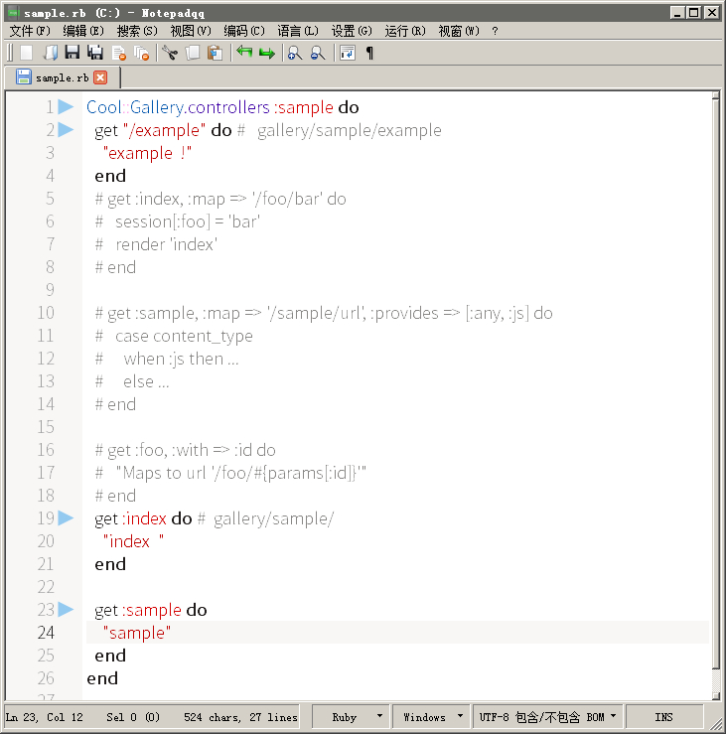Click the Notepadqq title bar app icon
Screen dimensions: 726x734
tap(14, 12)
